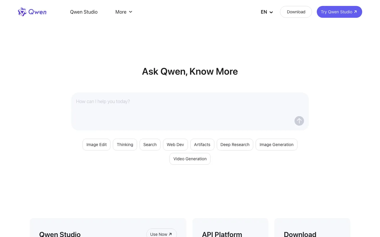Select the Web Dev chip
The height and width of the screenshot is (237, 380).
[175, 145]
